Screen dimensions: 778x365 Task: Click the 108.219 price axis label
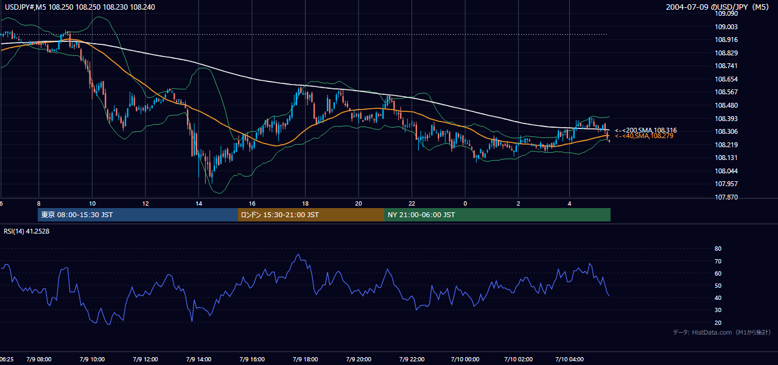726,145
